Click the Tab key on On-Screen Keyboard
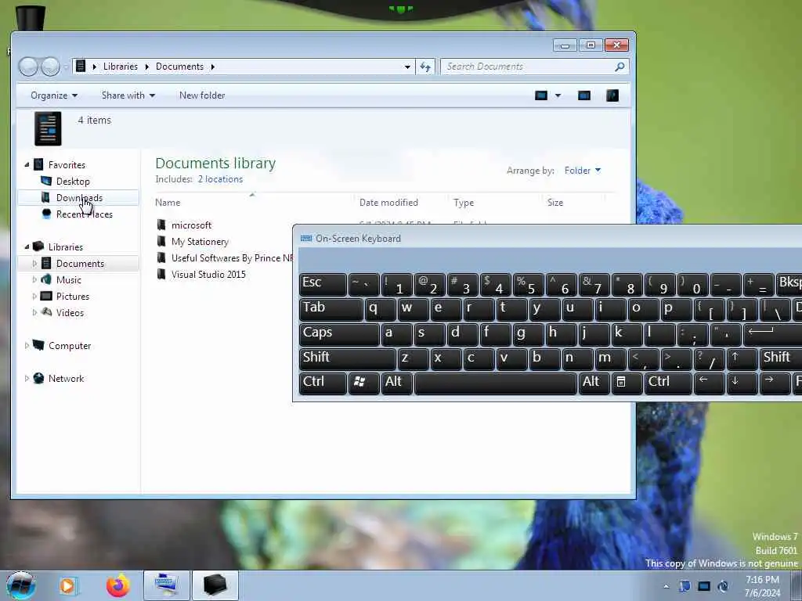 331,309
